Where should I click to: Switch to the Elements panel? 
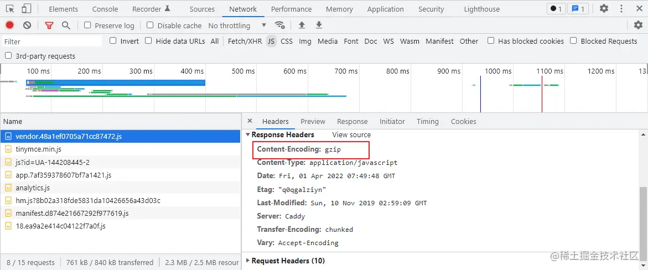pos(63,9)
